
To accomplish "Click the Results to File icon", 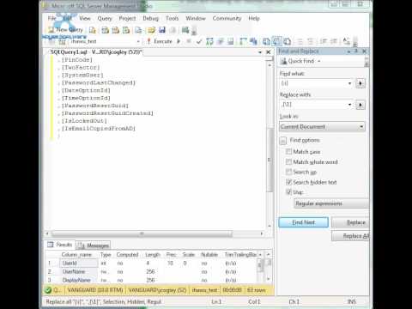I will tap(288, 42).
